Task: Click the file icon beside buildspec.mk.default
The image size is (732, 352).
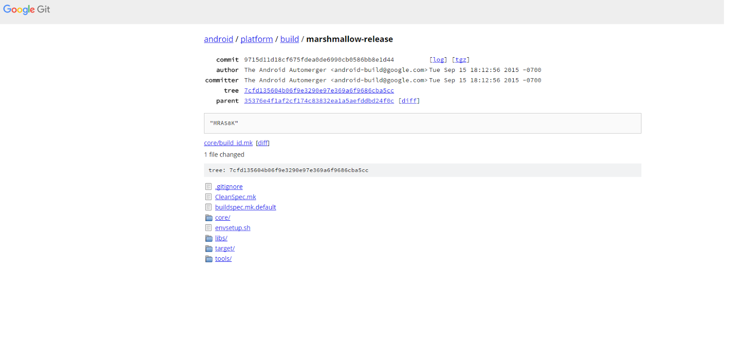Action: point(209,207)
